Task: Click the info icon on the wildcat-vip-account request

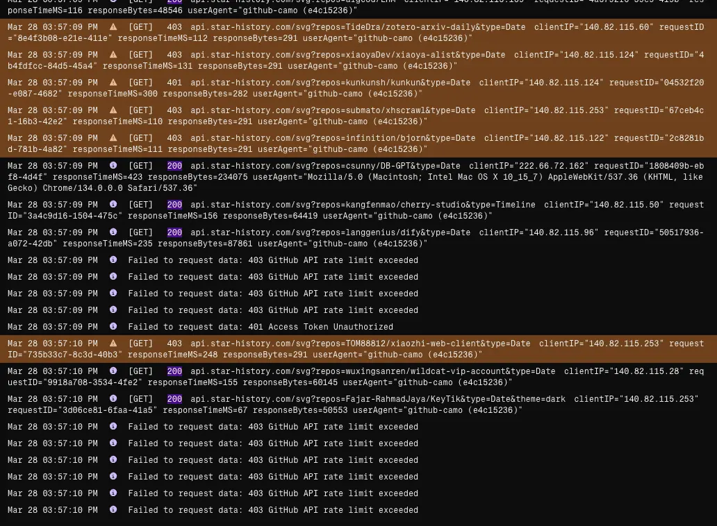Action: coord(113,371)
